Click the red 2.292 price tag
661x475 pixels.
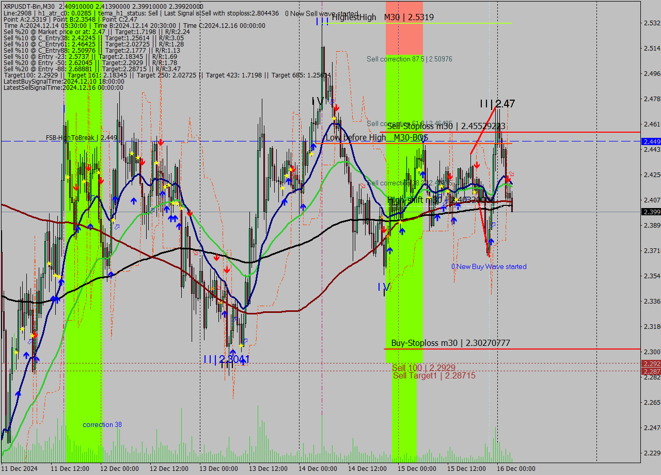tap(651, 363)
